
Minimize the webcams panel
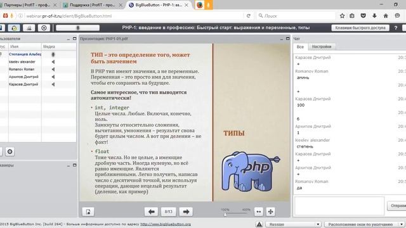[x=69, y=165]
